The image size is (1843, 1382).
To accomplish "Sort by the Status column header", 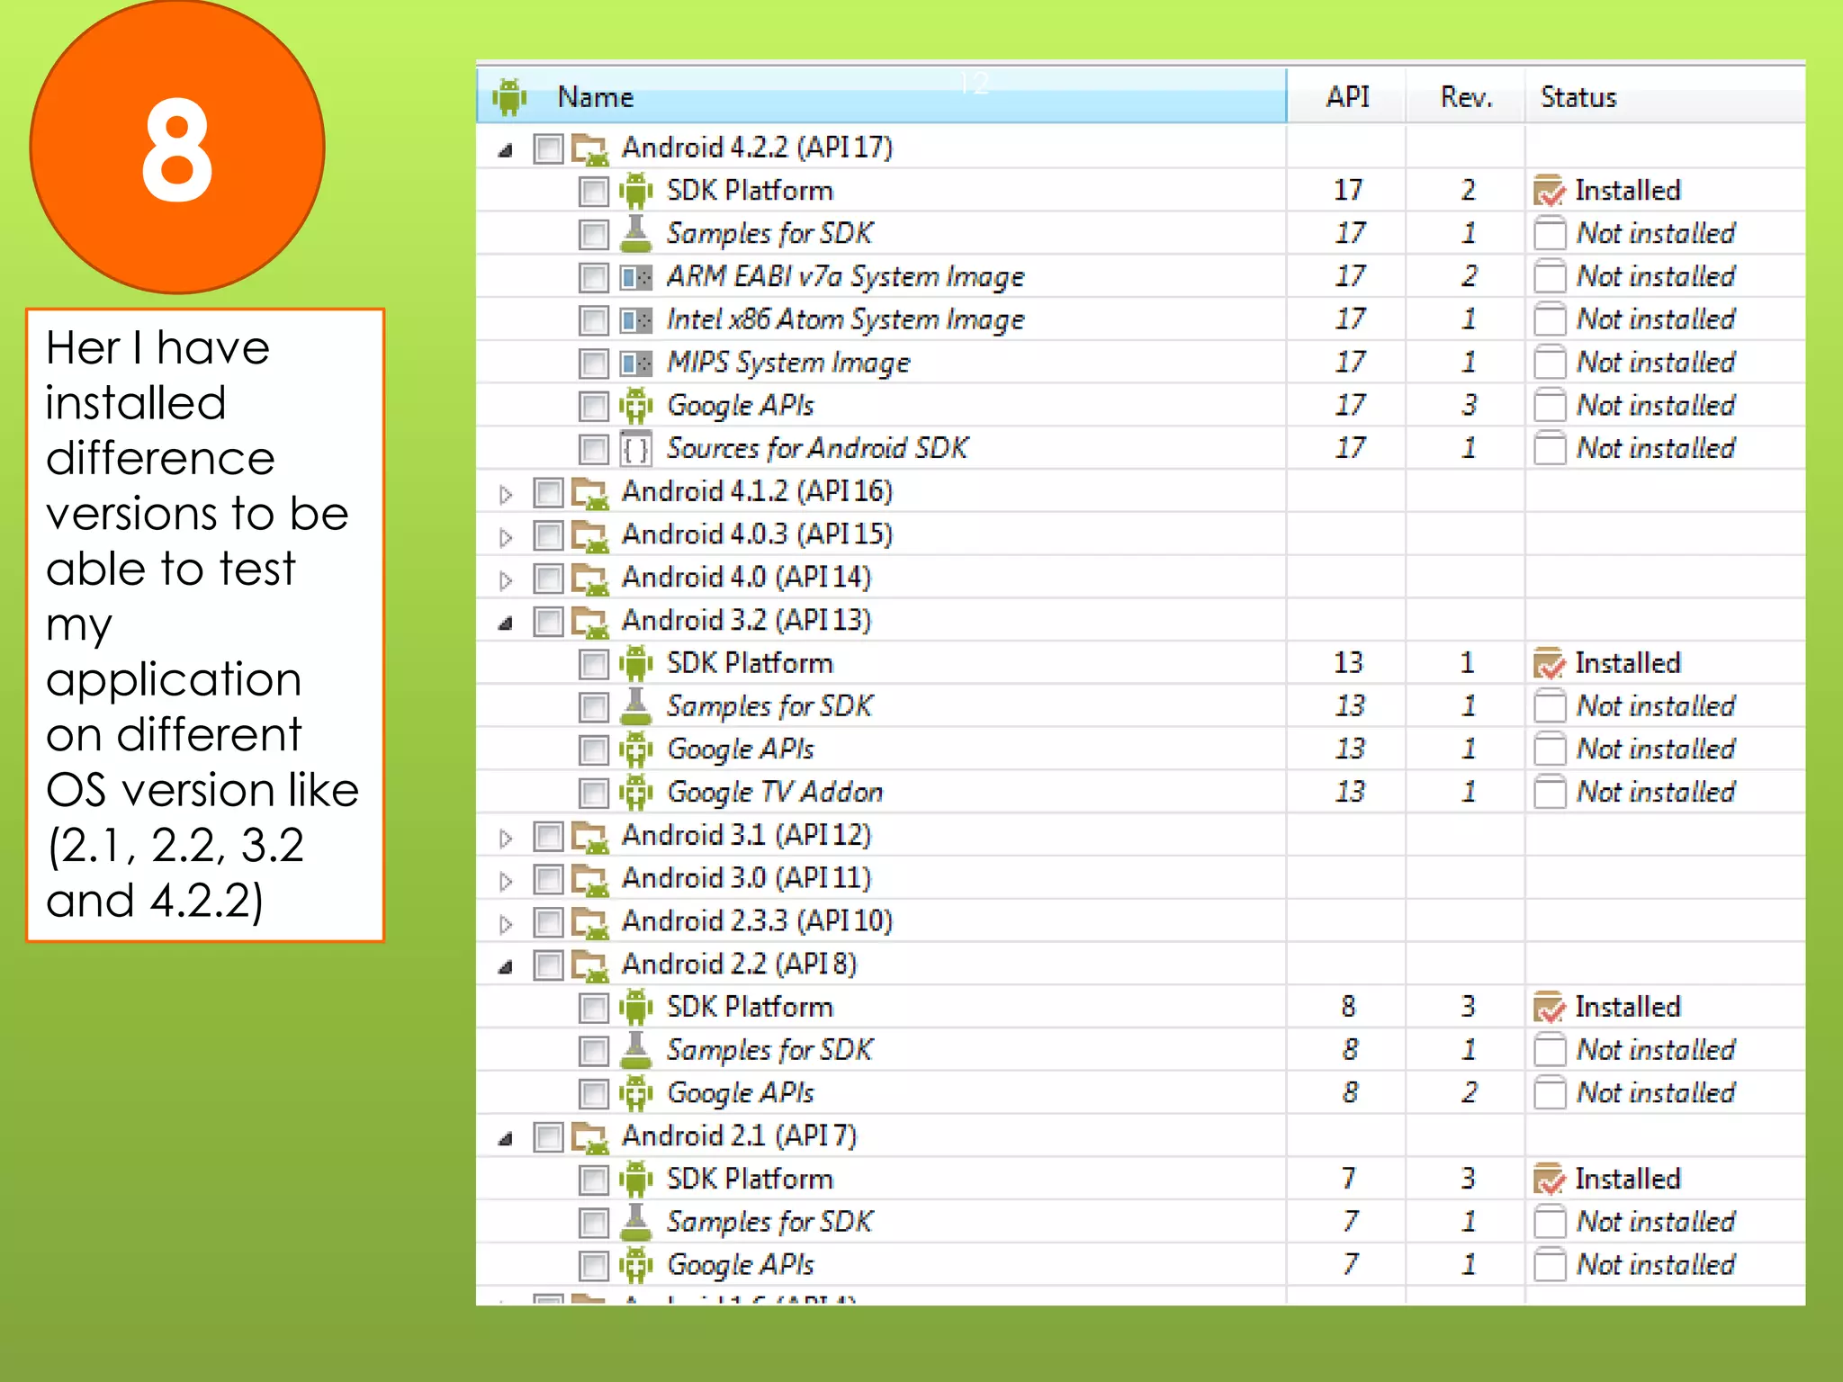I will [1665, 96].
